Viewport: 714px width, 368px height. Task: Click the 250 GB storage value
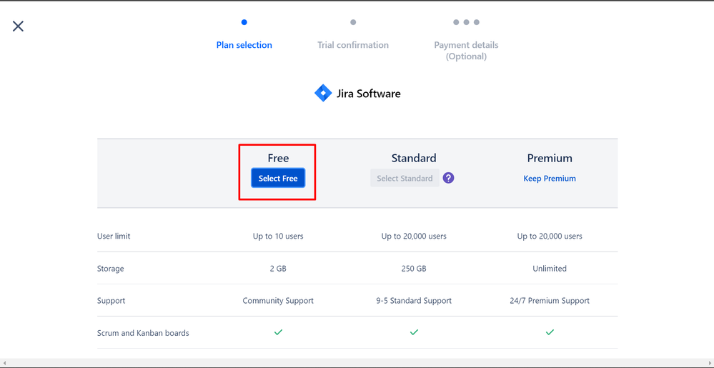click(414, 269)
